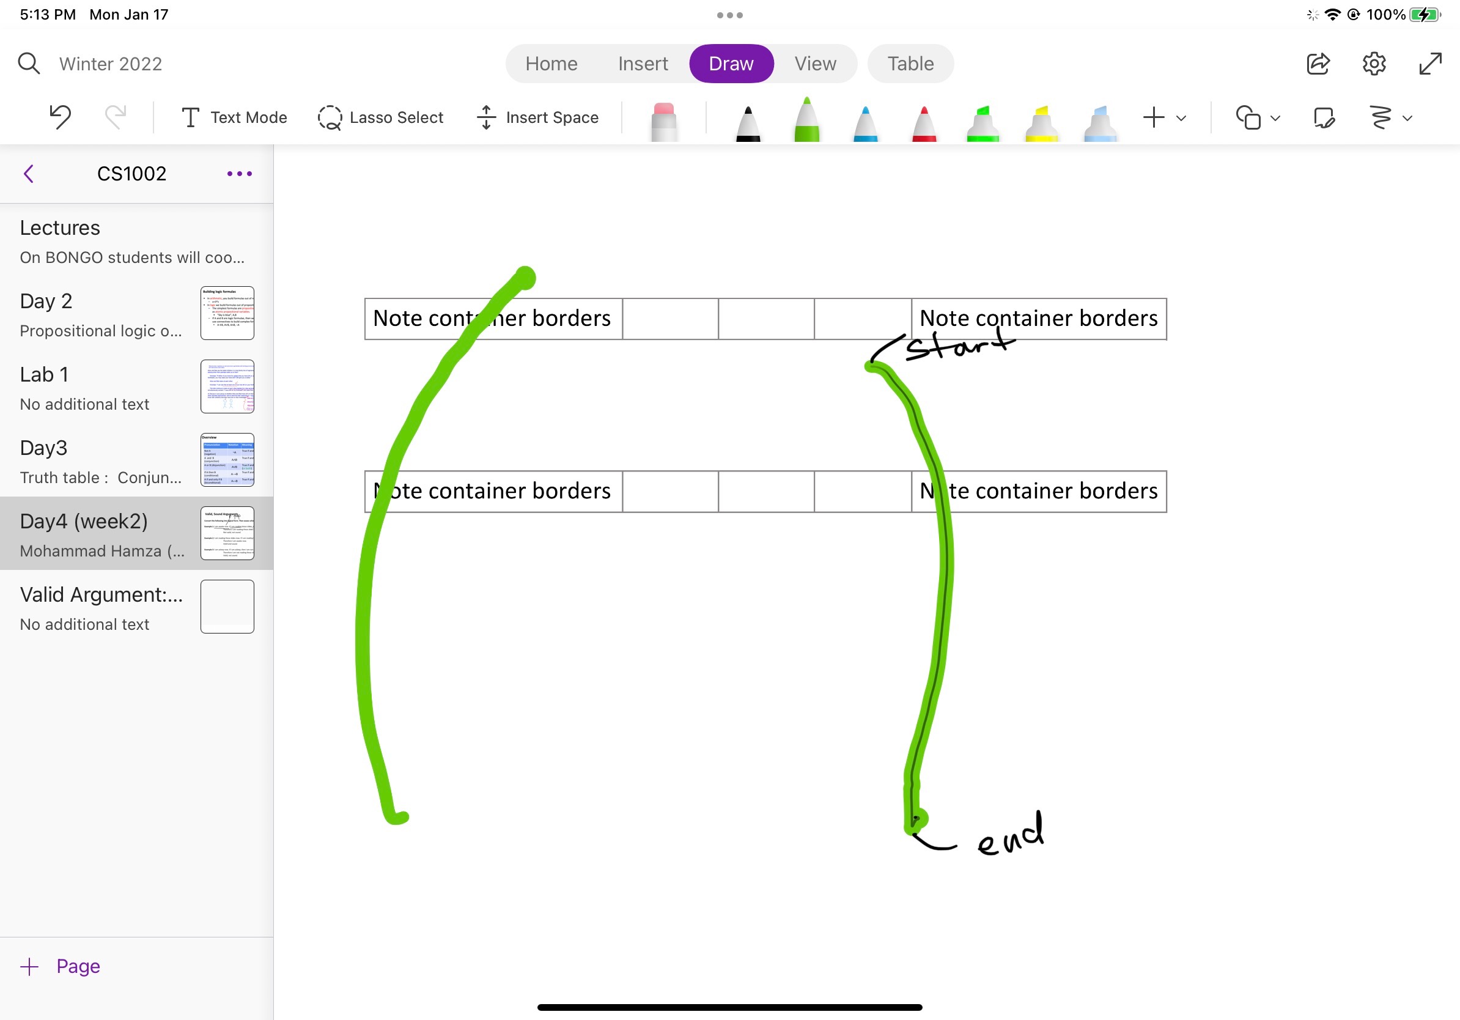Choose Lasso Select

coord(380,117)
